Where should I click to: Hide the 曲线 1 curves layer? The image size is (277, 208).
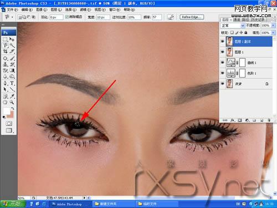[x=223, y=63]
